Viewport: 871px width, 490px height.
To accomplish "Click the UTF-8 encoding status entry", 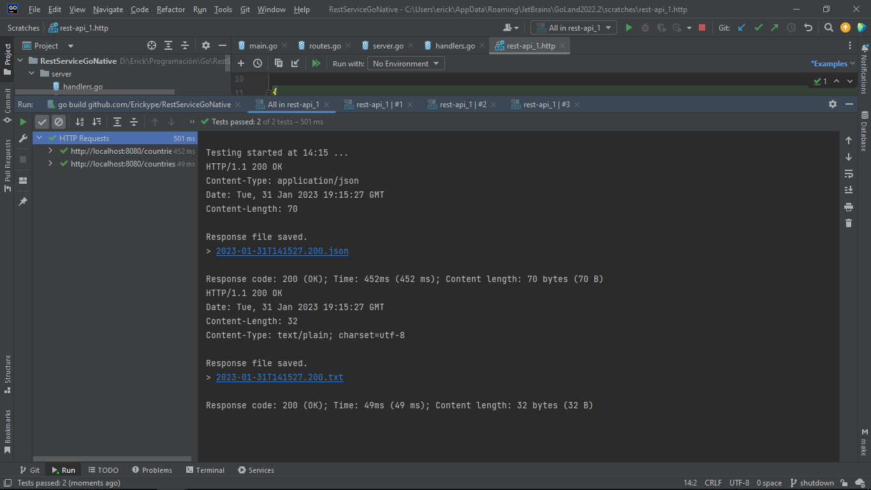I will (740, 483).
